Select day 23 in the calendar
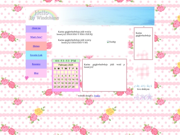 coord(55,87)
